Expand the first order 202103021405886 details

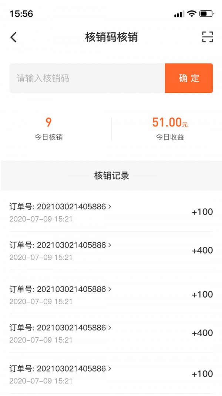pyautogui.click(x=110, y=207)
